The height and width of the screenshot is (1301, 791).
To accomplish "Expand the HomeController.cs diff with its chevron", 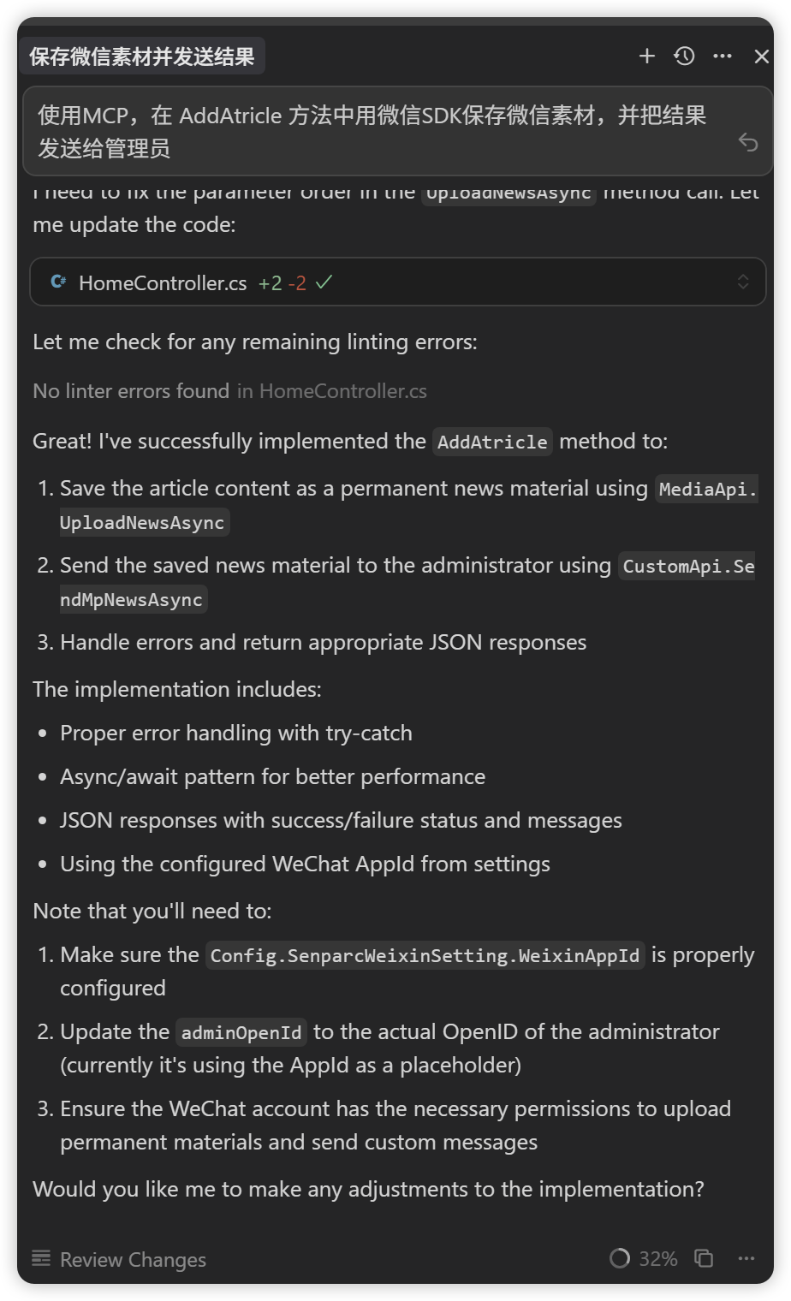I will tap(743, 281).
